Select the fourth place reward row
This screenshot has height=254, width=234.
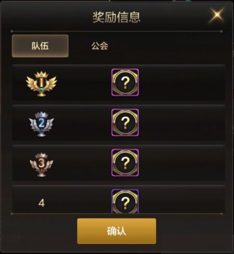pyautogui.click(x=119, y=199)
